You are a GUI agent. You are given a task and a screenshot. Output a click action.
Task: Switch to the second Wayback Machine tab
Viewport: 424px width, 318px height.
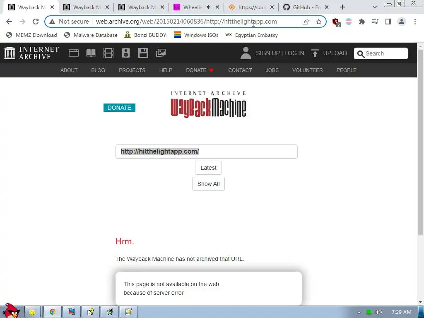(x=86, y=7)
